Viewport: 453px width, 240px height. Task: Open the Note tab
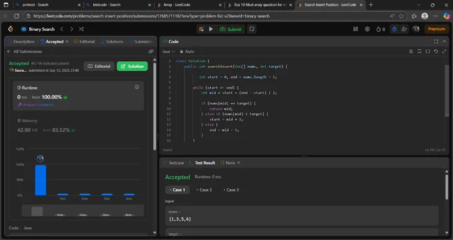click(x=228, y=163)
